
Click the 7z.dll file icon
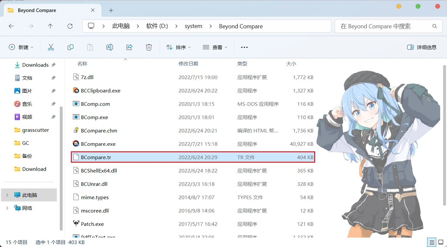click(76, 77)
